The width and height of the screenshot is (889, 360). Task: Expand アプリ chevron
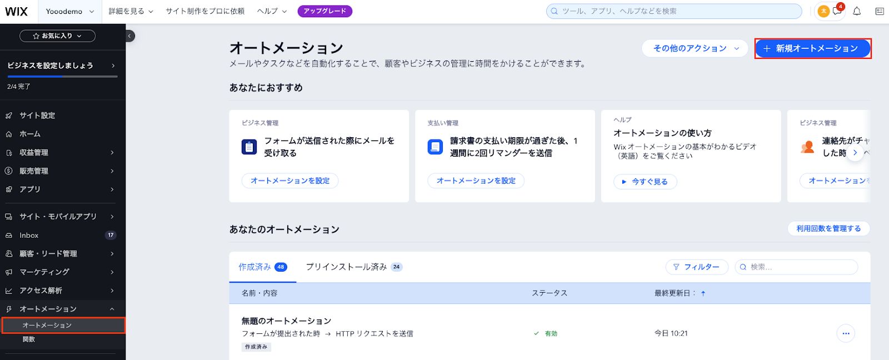click(x=112, y=189)
